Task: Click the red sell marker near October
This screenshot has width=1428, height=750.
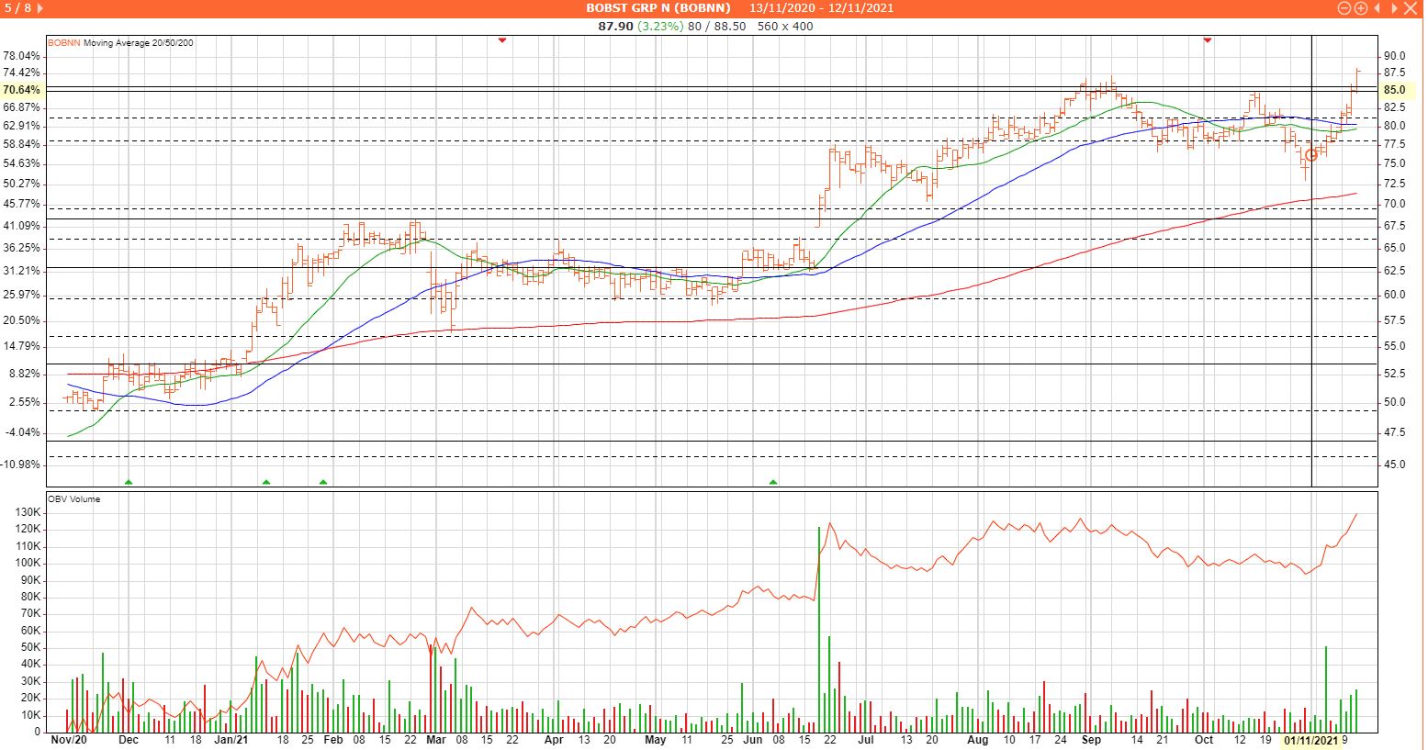Action: (x=1207, y=40)
